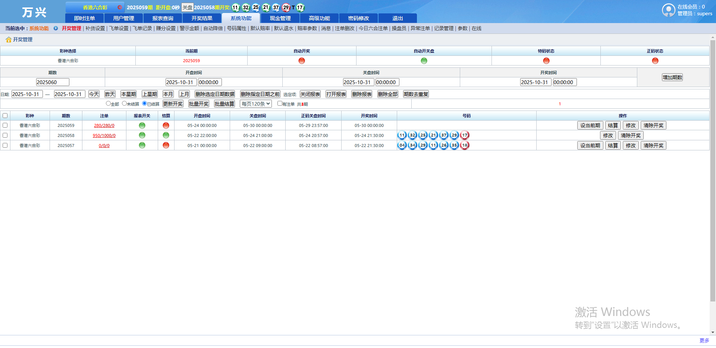Expand the 香港六合彩 lottery selector dropdown
The width and height of the screenshot is (716, 348).
[x=119, y=7]
